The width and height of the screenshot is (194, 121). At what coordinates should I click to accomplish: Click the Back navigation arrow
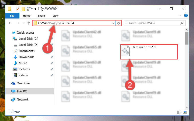point(10,23)
